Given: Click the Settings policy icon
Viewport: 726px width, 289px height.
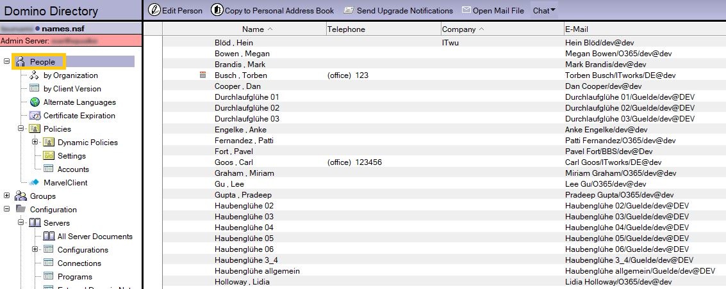Looking at the screenshot, I should 49,155.
